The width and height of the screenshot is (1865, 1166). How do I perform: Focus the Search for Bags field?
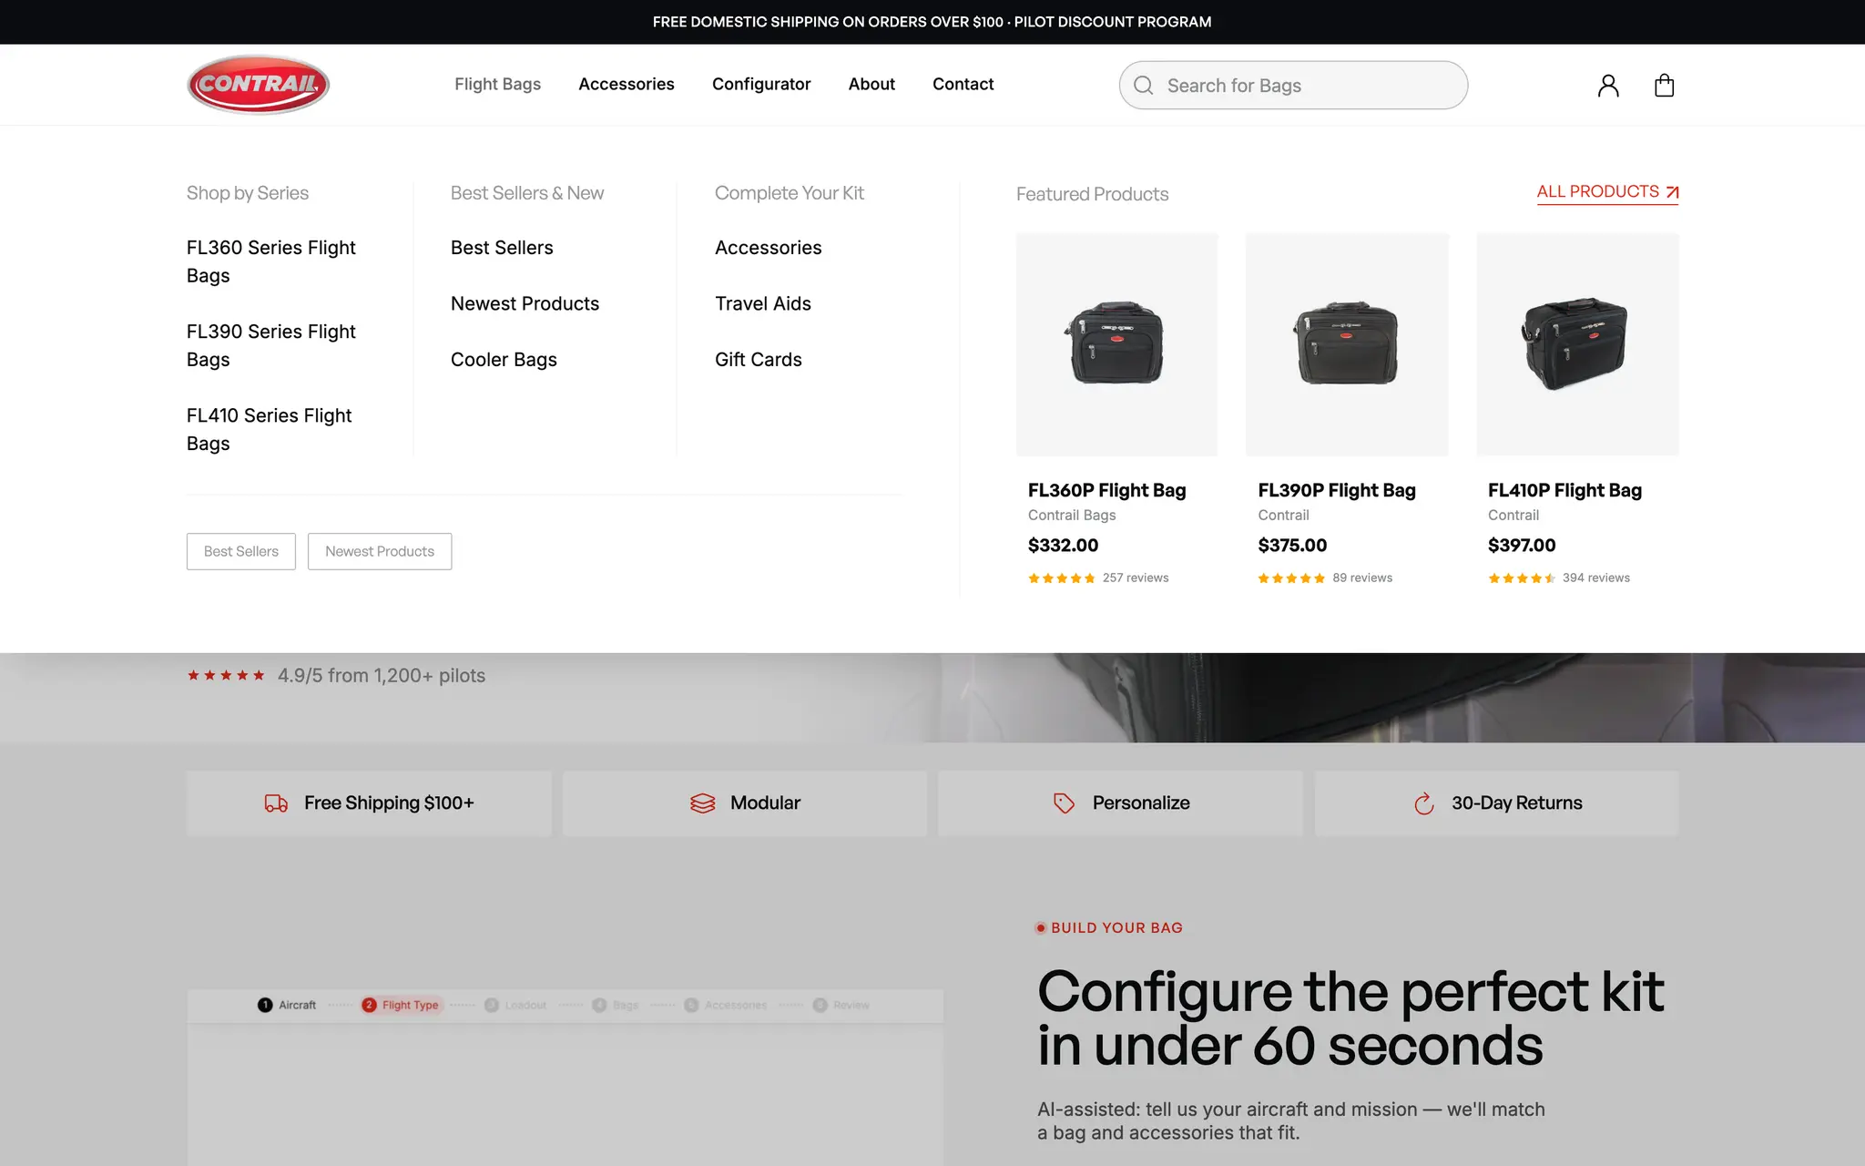(x=1293, y=85)
